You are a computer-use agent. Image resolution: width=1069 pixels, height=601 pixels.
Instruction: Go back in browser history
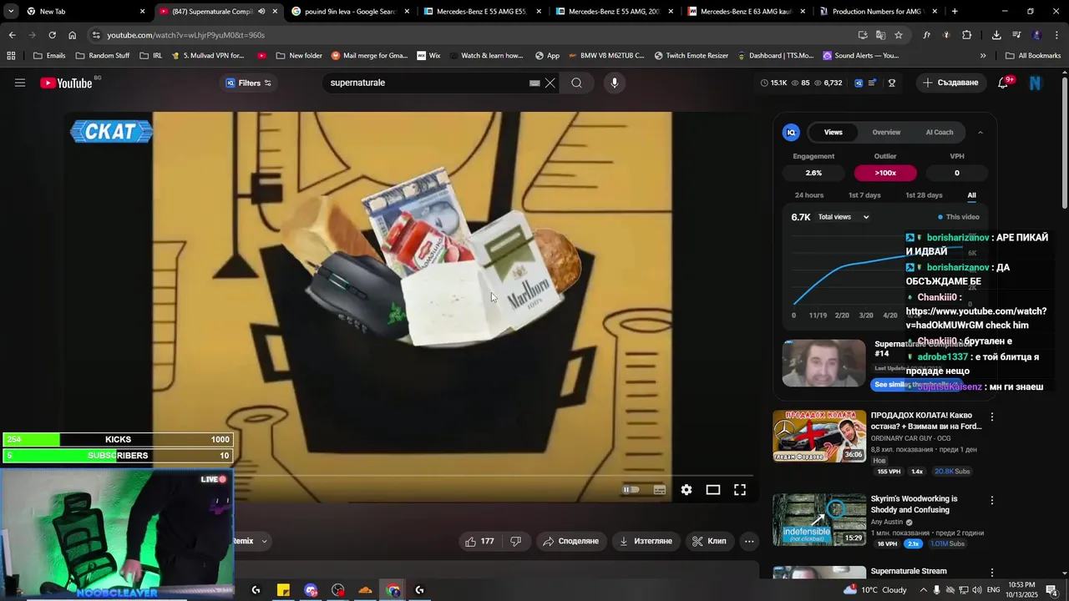[12, 35]
